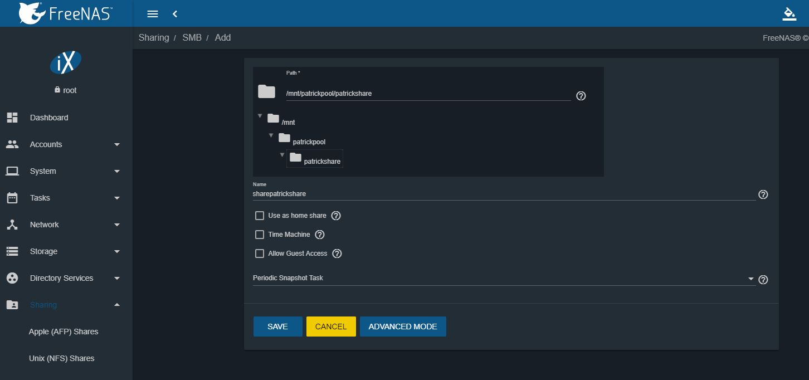This screenshot has width=809, height=380.
Task: Show help for the Name field
Action: click(763, 194)
